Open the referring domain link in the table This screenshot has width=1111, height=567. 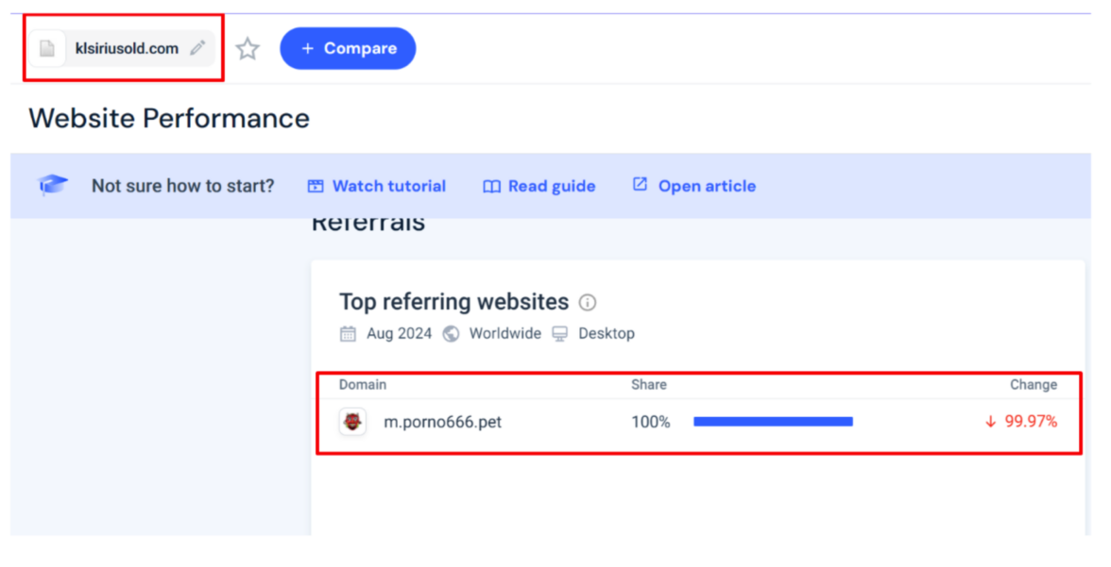442,423
